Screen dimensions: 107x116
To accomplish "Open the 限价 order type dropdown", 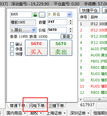I will click(x=34, y=30).
